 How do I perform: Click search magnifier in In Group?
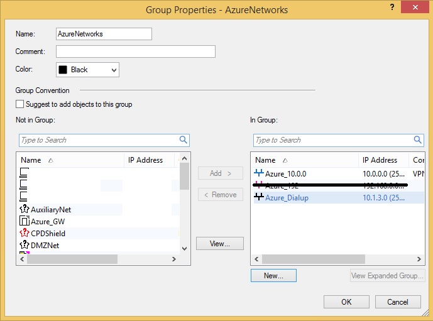(x=417, y=139)
